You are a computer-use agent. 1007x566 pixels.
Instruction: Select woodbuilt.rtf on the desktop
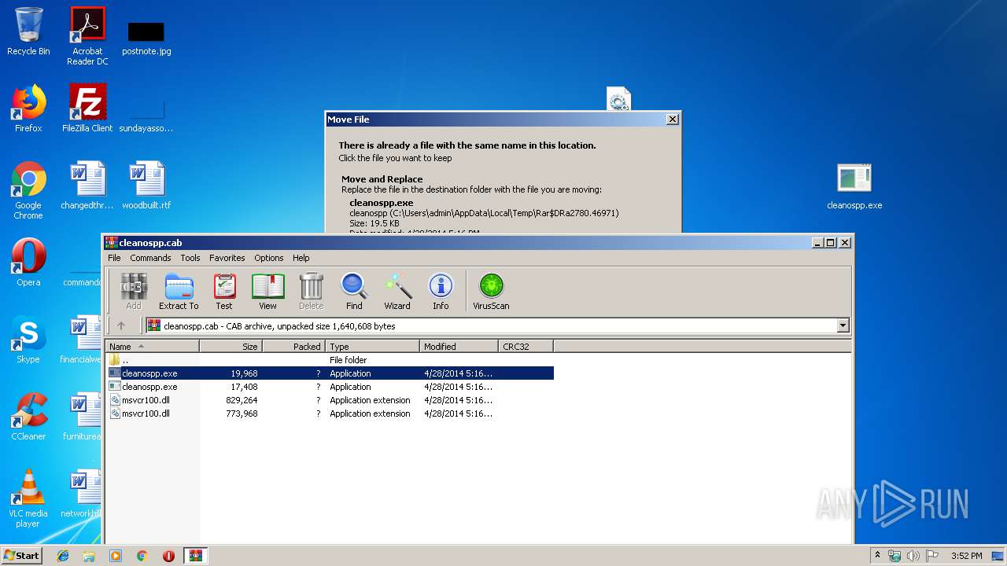pyautogui.click(x=146, y=186)
